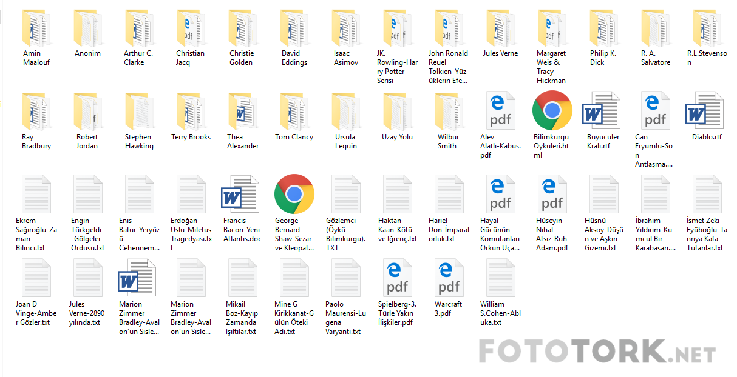Click the Mine G Kirikkanat-Gülün Öteki Adı.txt name

(294, 318)
